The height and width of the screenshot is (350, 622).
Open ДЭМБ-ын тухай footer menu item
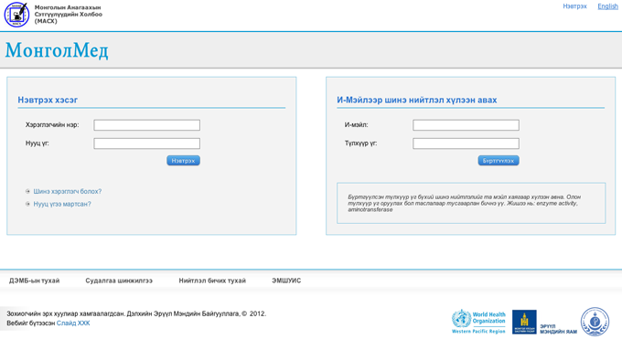[35, 281]
